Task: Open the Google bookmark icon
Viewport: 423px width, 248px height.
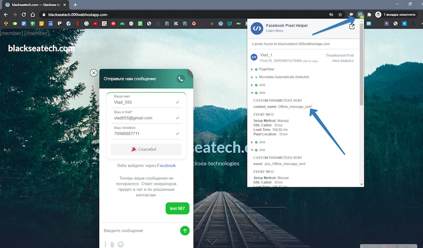Action: [86, 24]
